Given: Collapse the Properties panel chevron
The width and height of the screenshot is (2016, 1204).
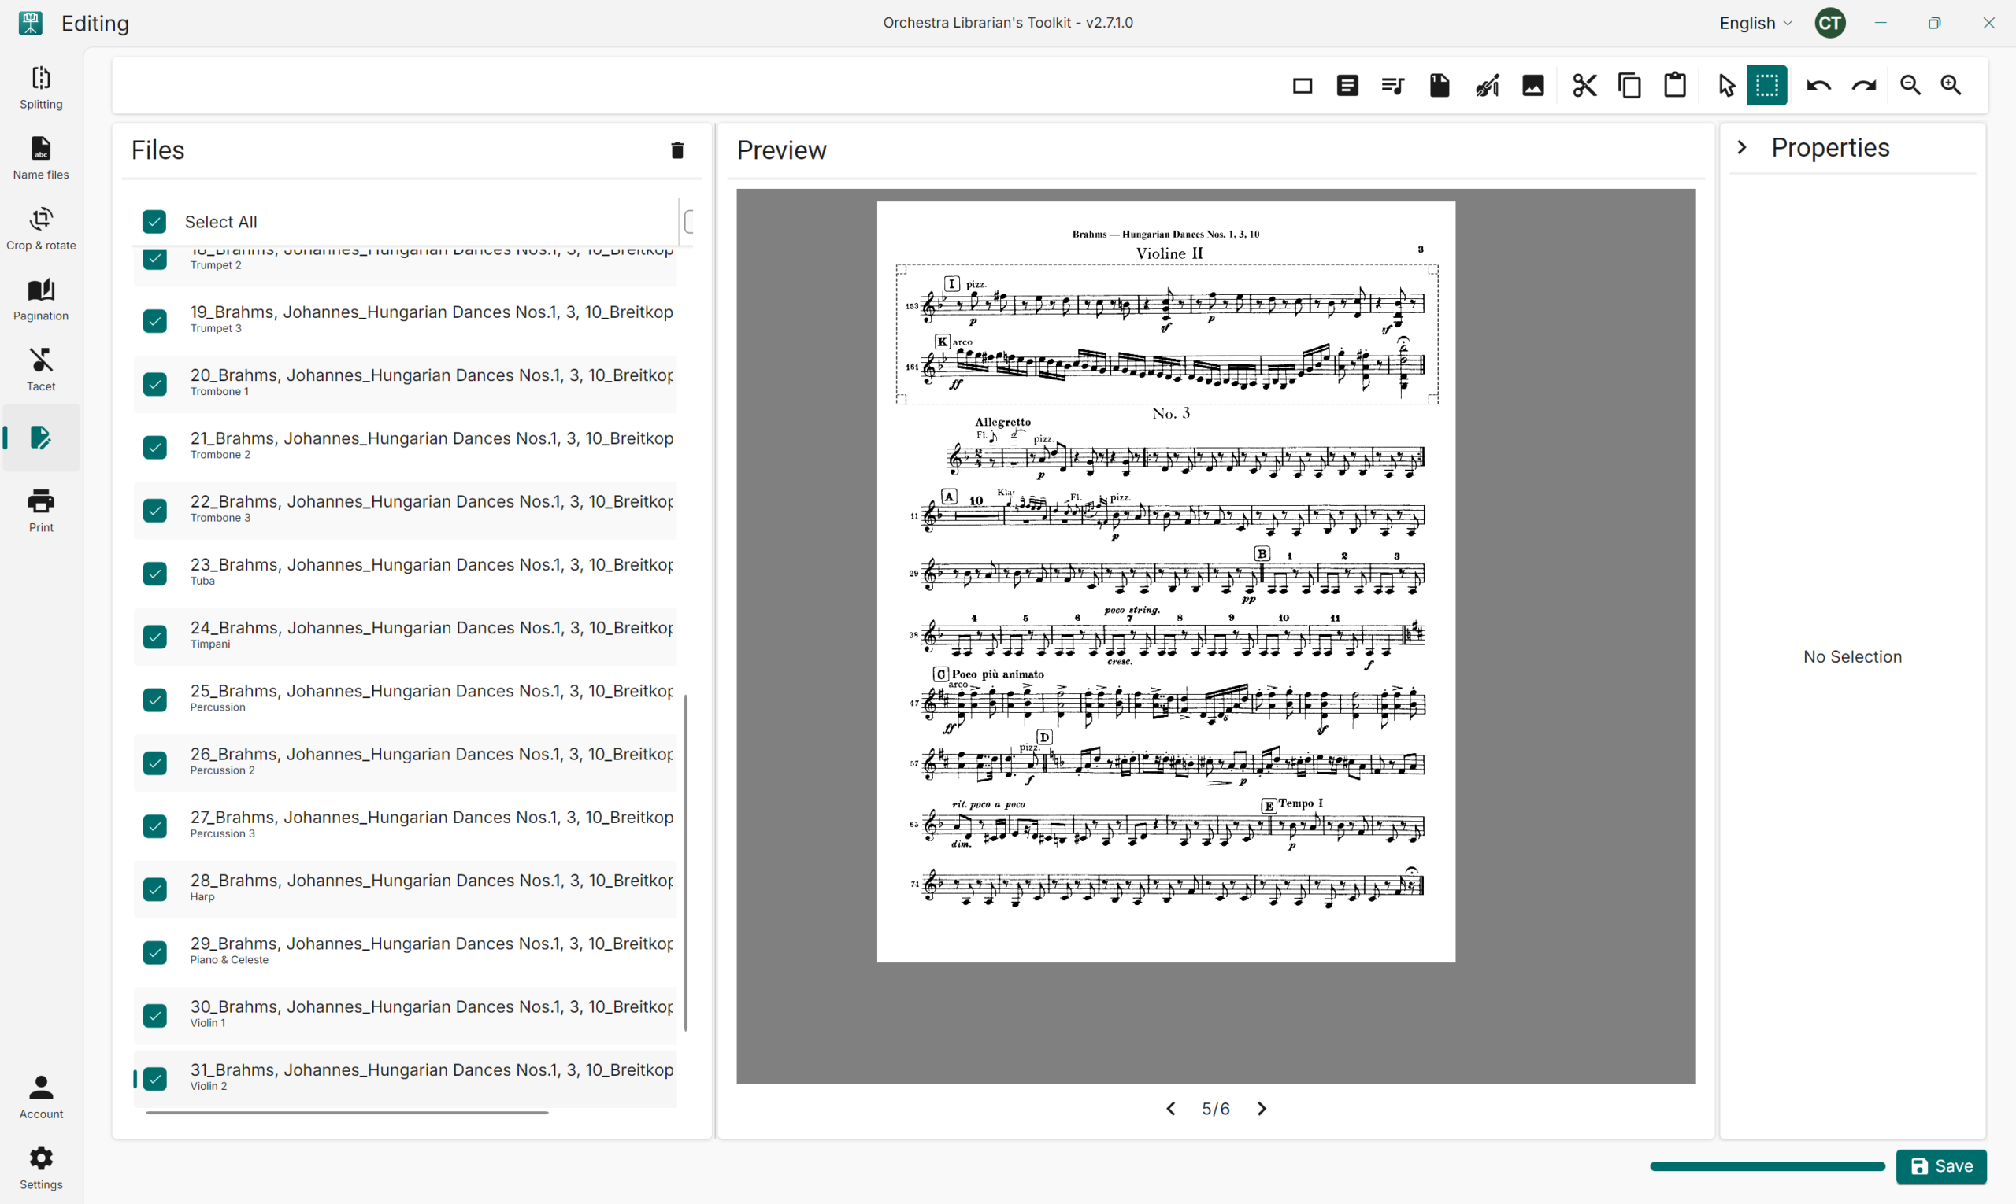Looking at the screenshot, I should [x=1742, y=148].
